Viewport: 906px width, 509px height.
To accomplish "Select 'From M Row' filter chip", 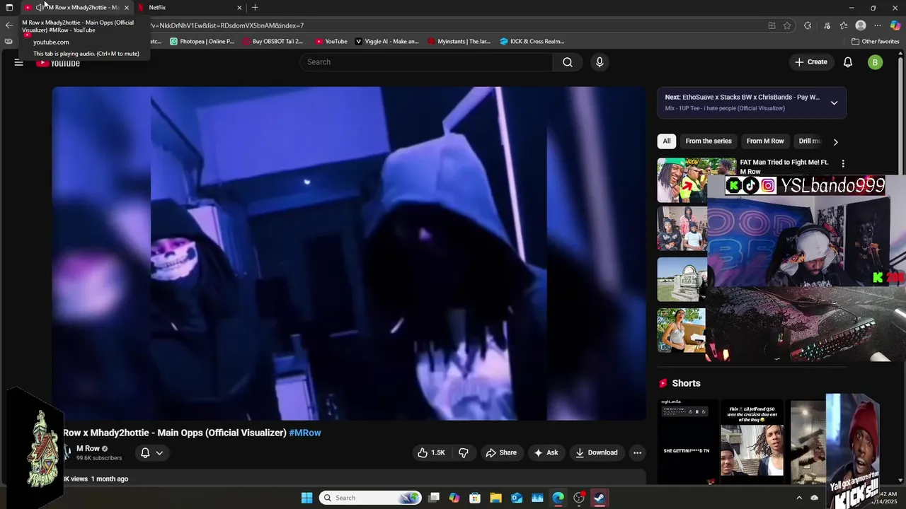I will pos(765,141).
